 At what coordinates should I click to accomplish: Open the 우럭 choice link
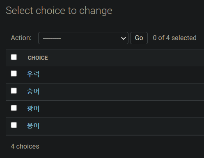coord(33,74)
